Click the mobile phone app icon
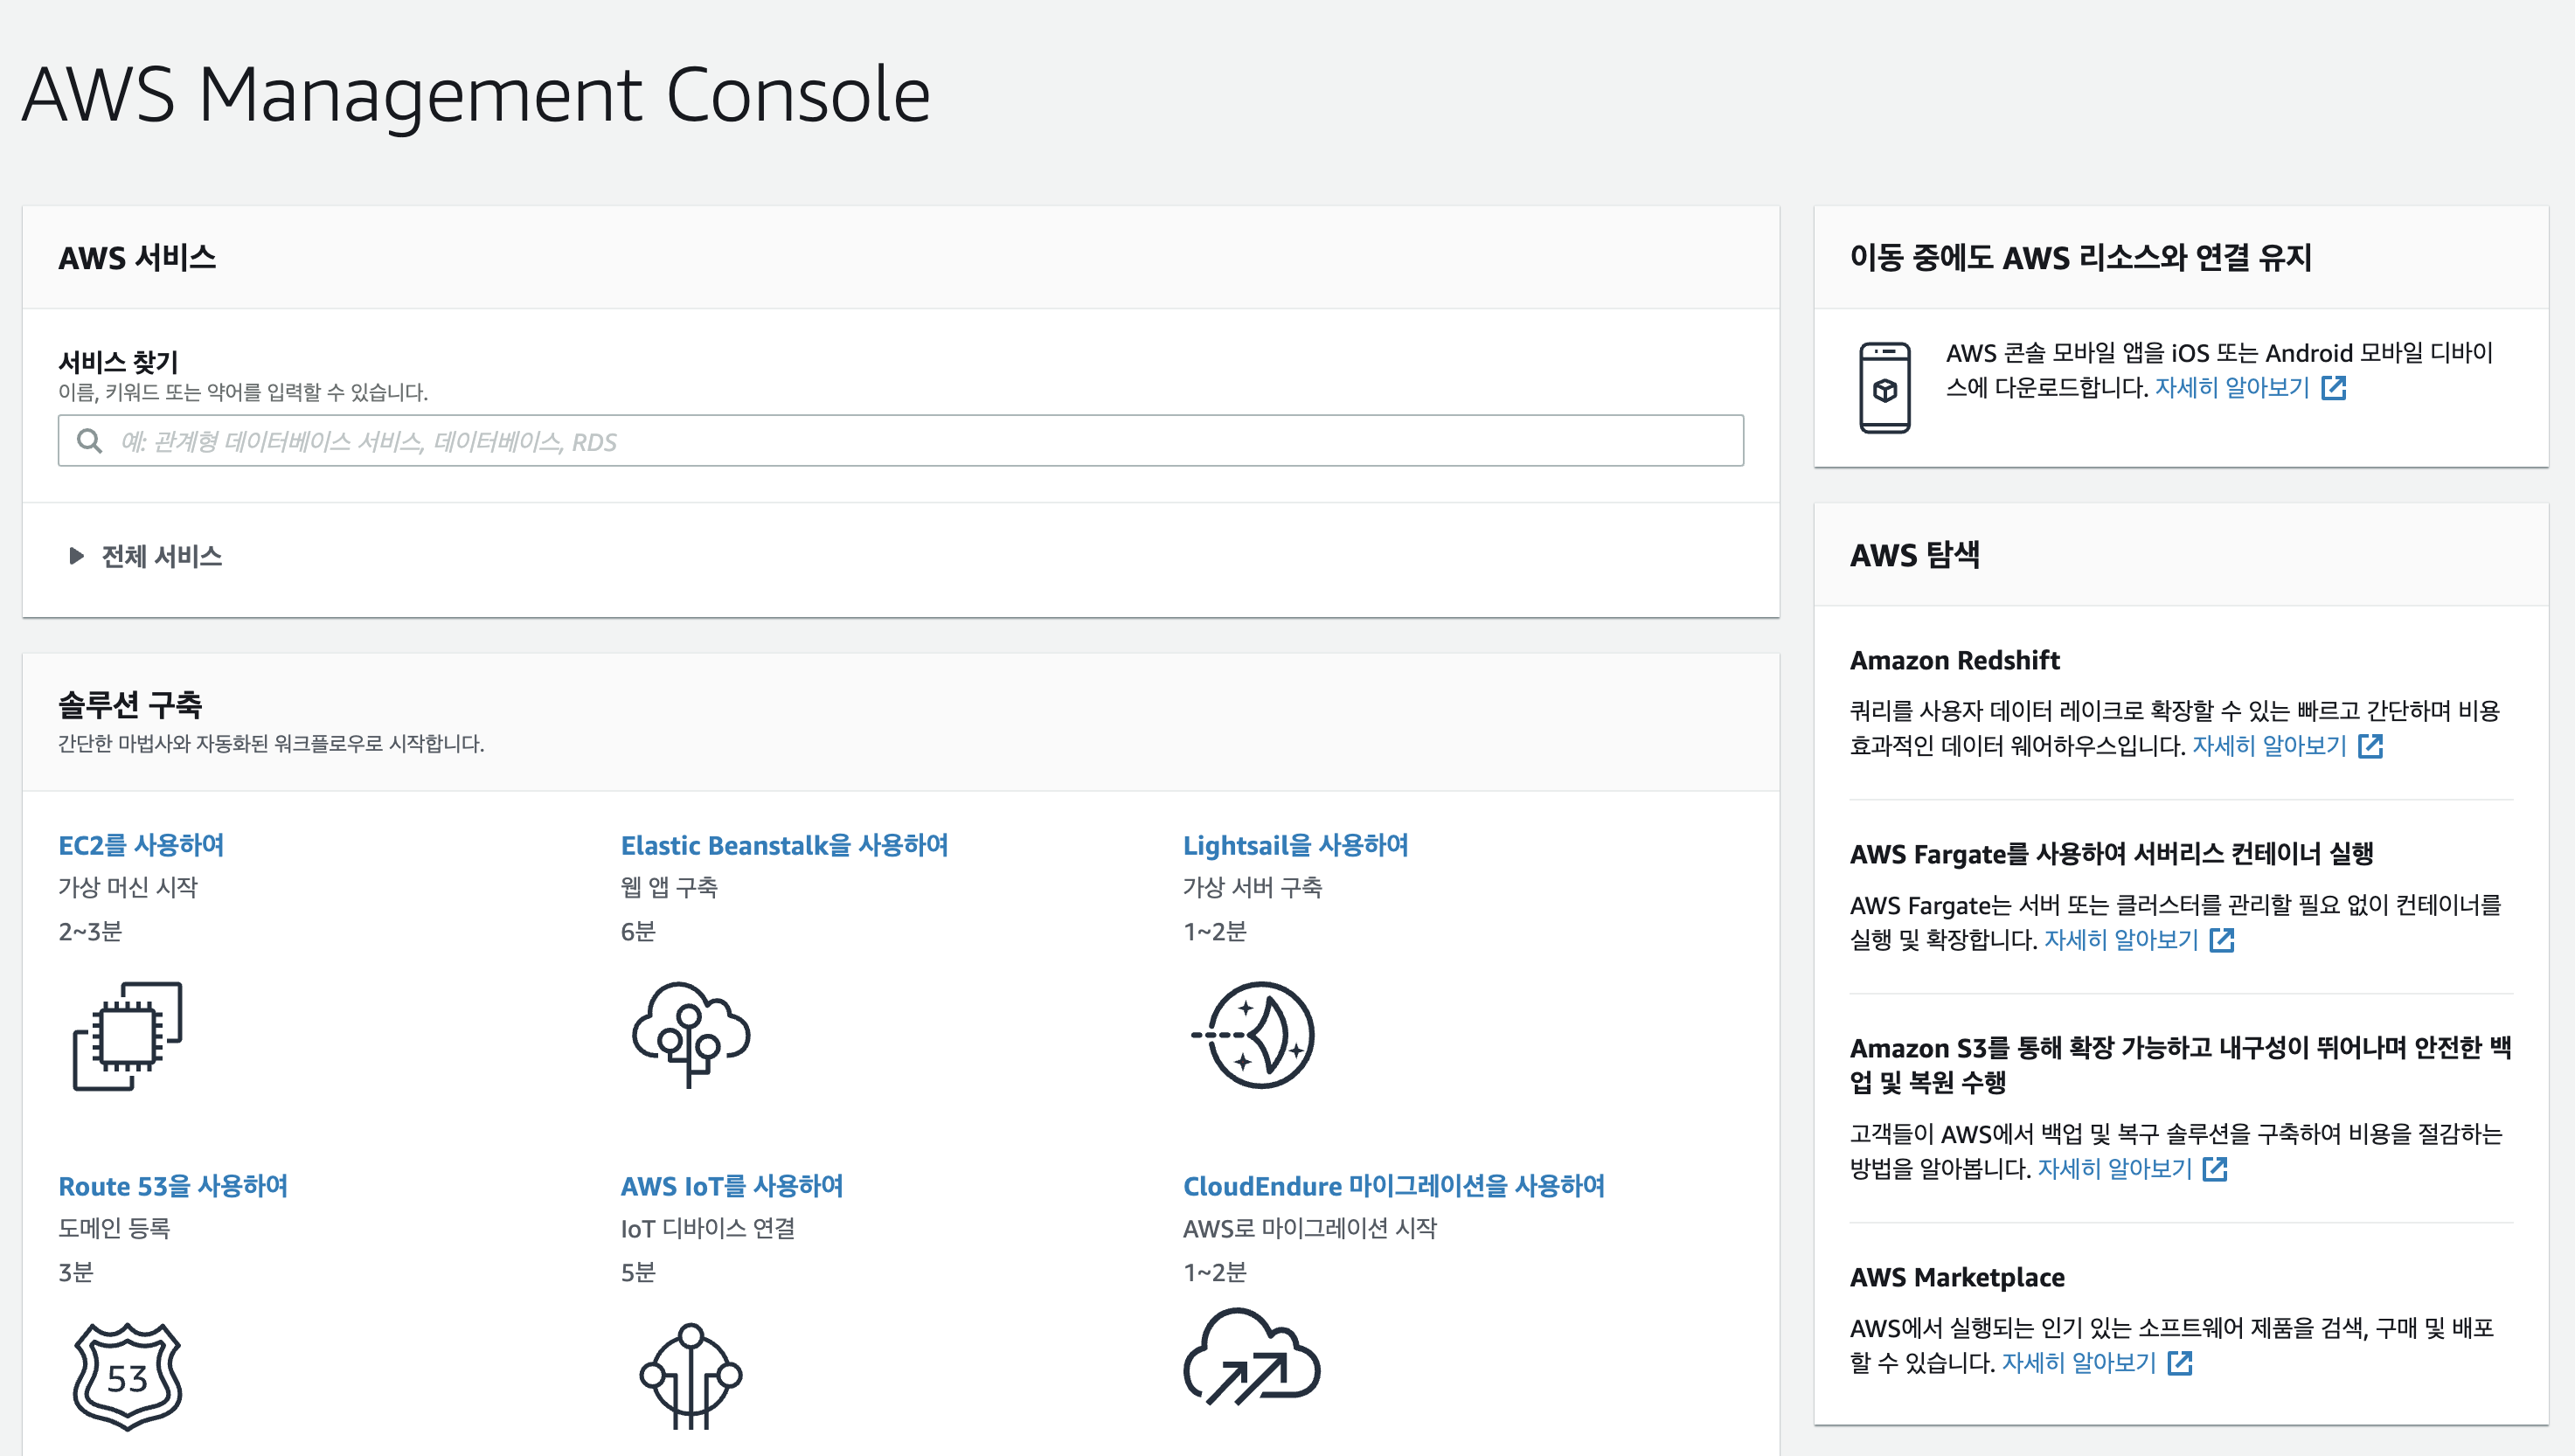This screenshot has height=1456, width=2575. click(x=1884, y=387)
